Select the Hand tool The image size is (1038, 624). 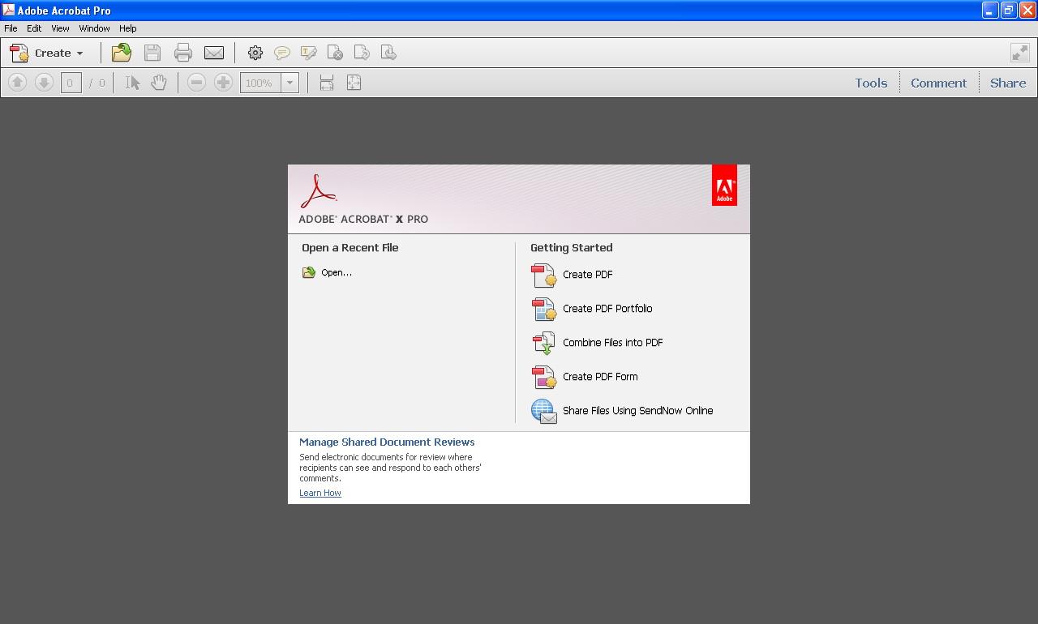pos(159,82)
